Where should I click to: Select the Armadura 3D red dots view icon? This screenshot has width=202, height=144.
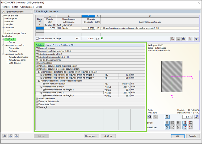tap(190, 127)
